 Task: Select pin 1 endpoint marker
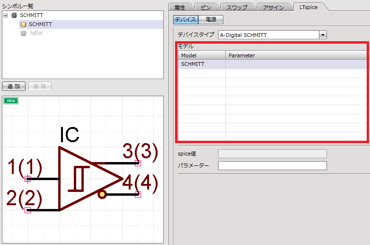pos(27,179)
